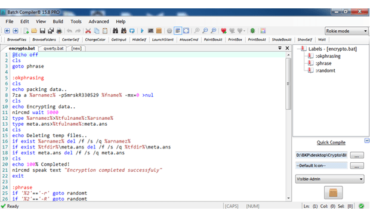The width and height of the screenshot is (370, 217).
Task: Cut selection with the red scissors
Action: pos(88,31)
